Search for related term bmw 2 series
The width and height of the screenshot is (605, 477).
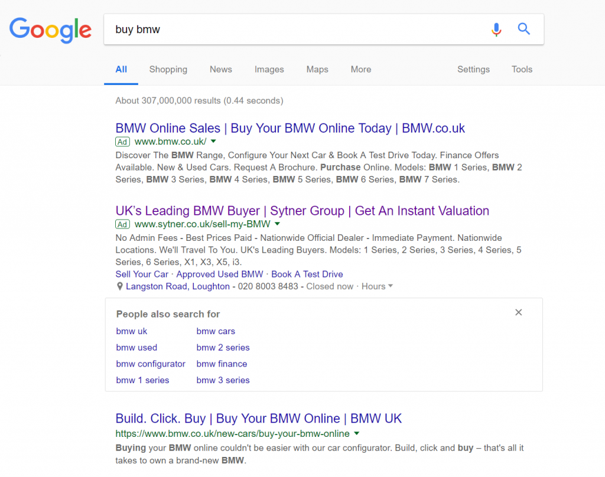click(223, 348)
